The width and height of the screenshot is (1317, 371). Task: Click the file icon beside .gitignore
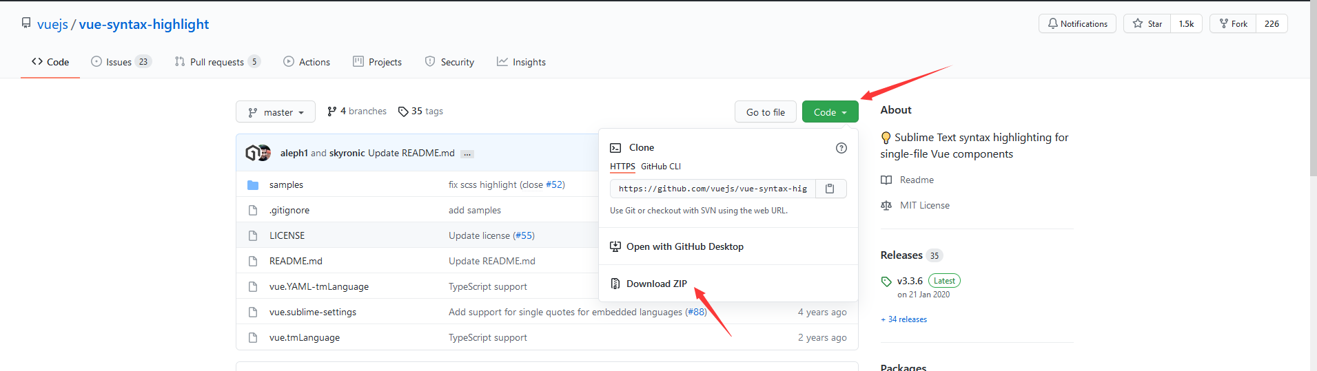pos(253,211)
